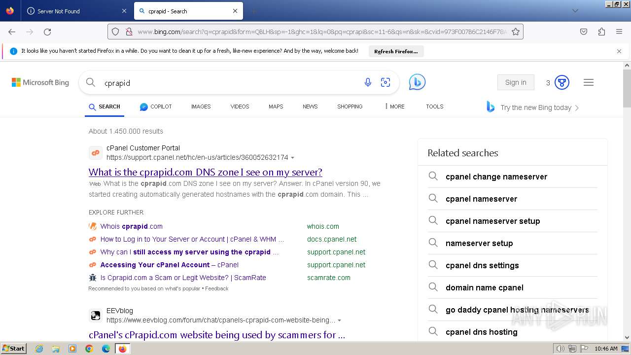The height and width of the screenshot is (355, 631).
Task: Open Save to Pocket icon
Action: pos(584,32)
